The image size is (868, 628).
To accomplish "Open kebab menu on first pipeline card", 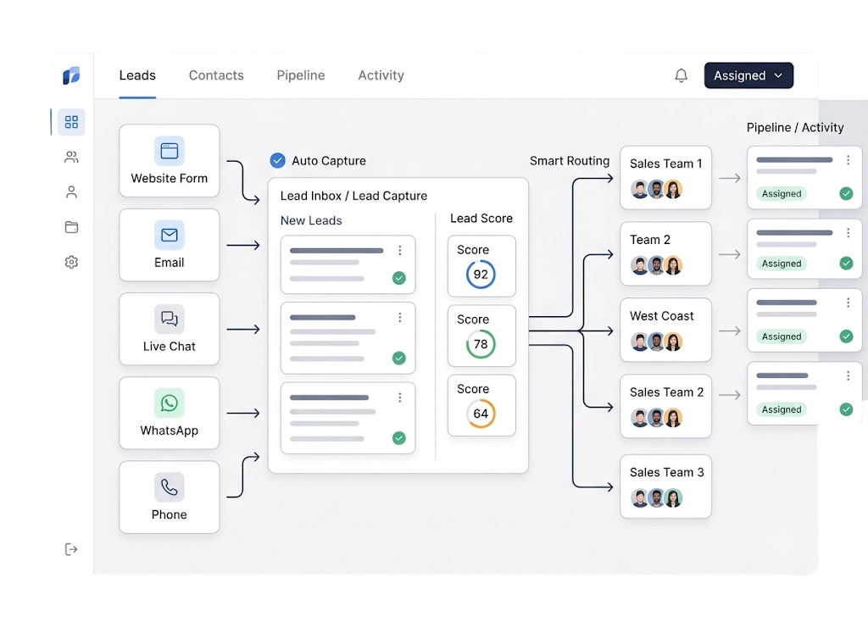I will [848, 160].
